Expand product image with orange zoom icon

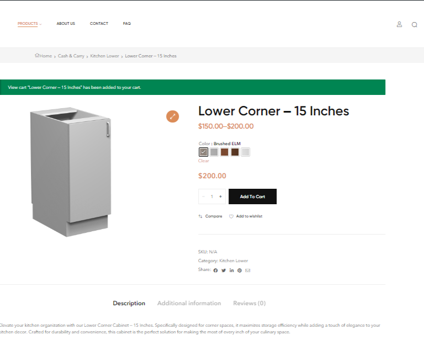point(172,116)
